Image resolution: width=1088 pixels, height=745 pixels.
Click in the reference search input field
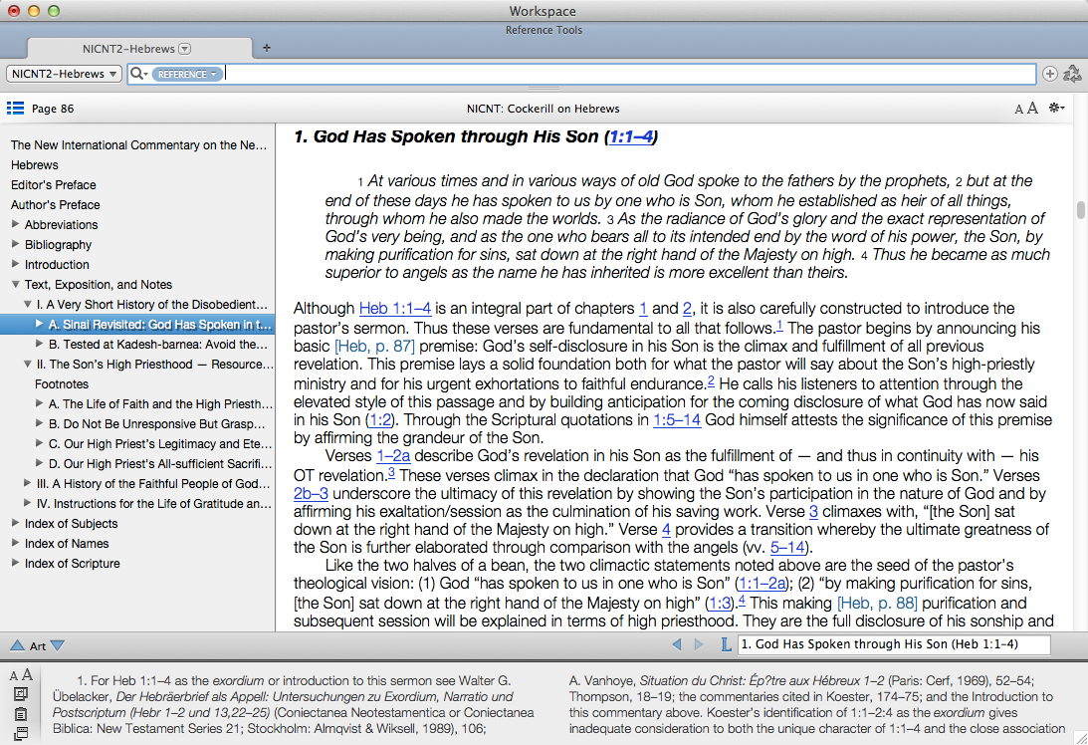point(627,74)
